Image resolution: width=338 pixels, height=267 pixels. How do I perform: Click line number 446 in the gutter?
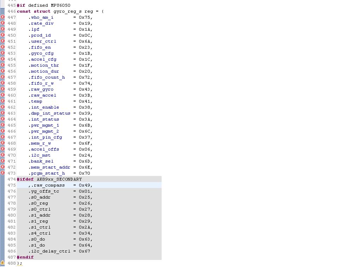pos(12,11)
